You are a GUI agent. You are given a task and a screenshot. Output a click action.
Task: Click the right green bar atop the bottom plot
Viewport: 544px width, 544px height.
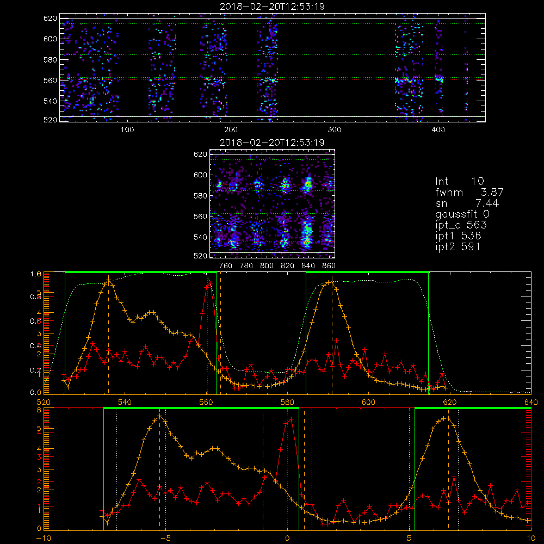[473, 408]
